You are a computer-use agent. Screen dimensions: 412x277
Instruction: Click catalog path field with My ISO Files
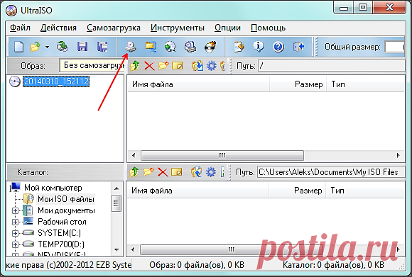pos(331,172)
